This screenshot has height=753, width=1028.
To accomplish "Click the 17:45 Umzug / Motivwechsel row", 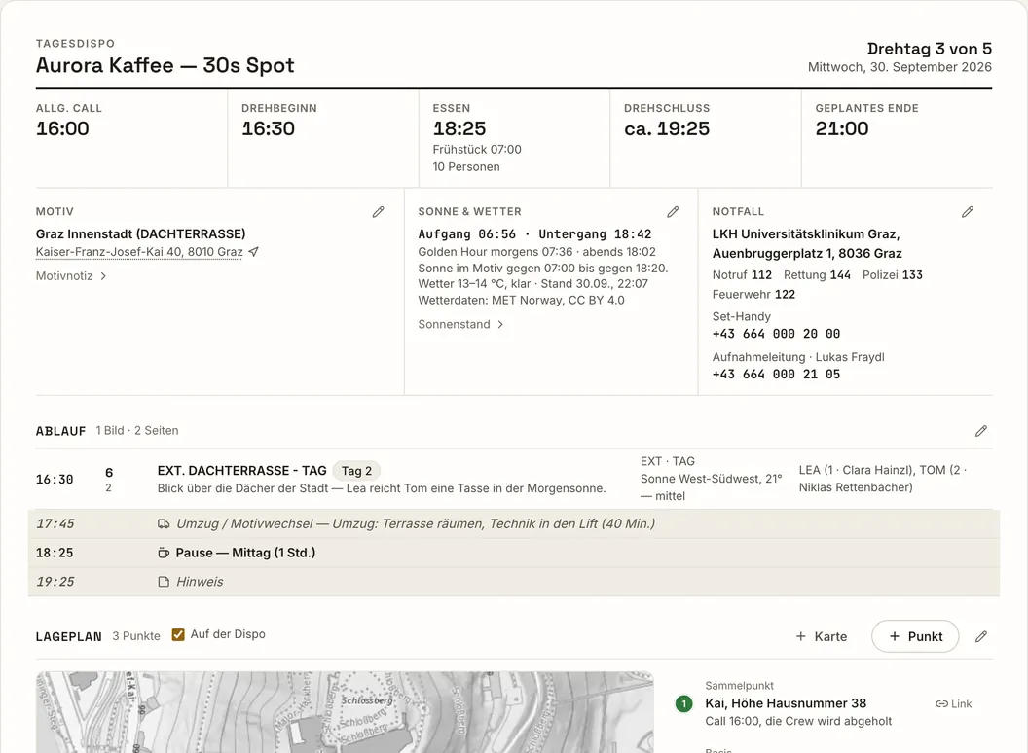I will point(514,523).
